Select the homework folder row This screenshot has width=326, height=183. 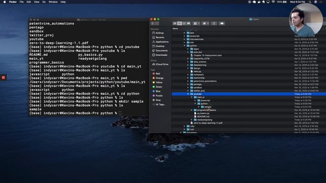pyautogui.click(x=249, y=75)
